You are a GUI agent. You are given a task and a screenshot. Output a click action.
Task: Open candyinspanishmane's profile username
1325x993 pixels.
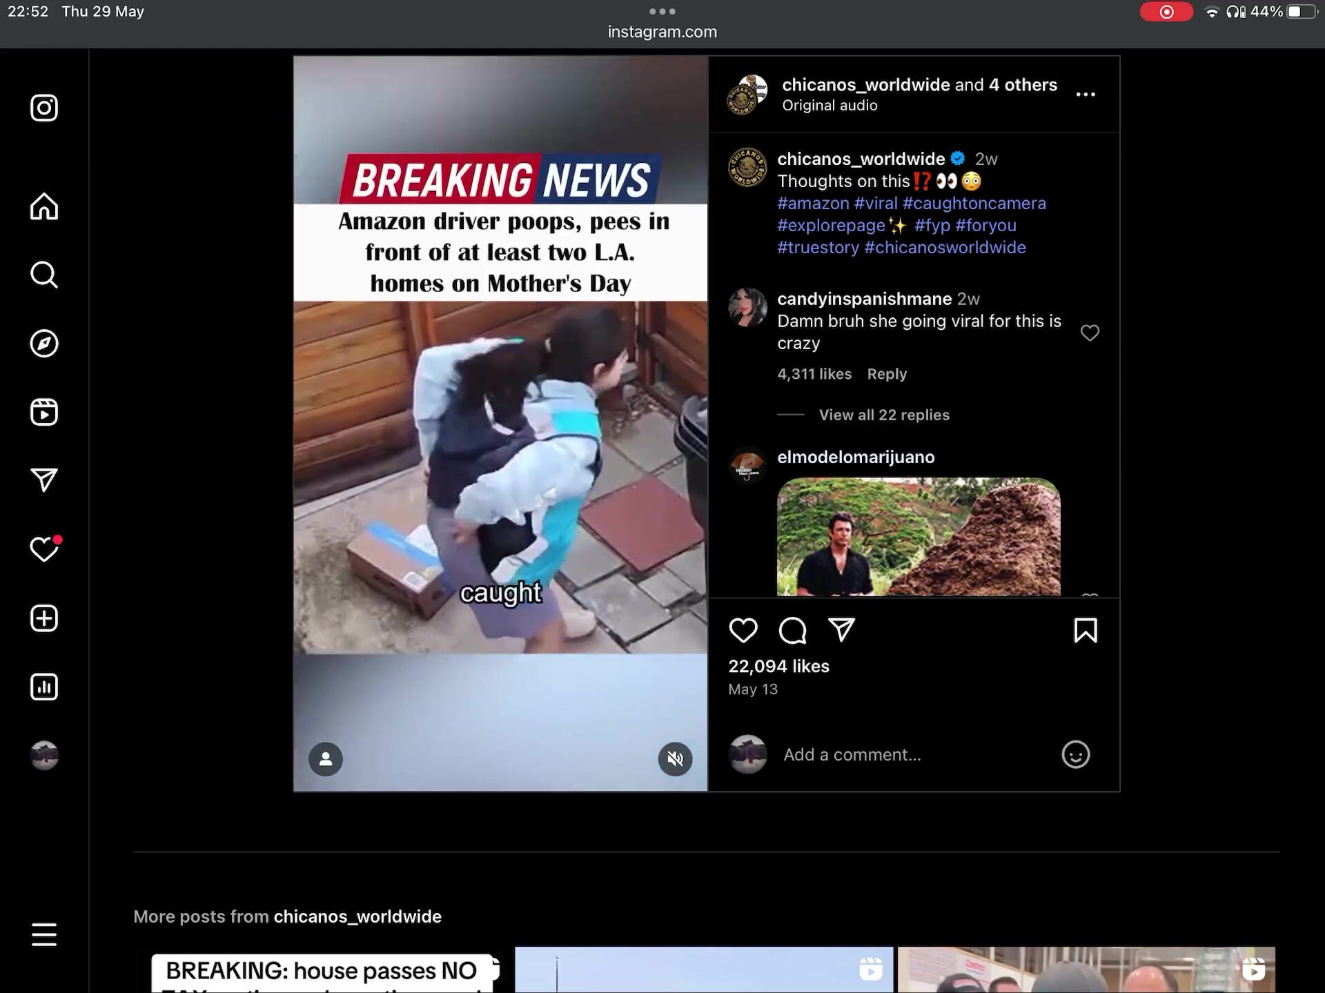tap(865, 299)
